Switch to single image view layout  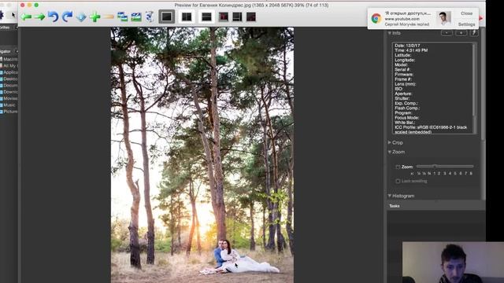pyautogui.click(x=166, y=17)
